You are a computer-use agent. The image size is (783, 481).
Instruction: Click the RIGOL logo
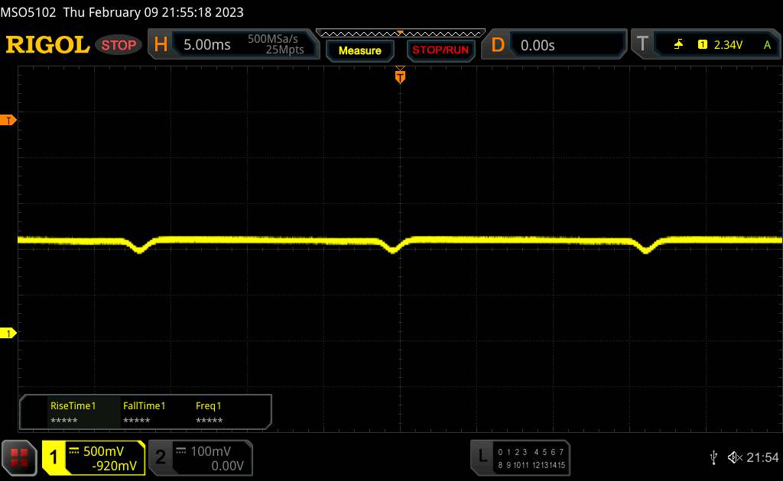(47, 45)
